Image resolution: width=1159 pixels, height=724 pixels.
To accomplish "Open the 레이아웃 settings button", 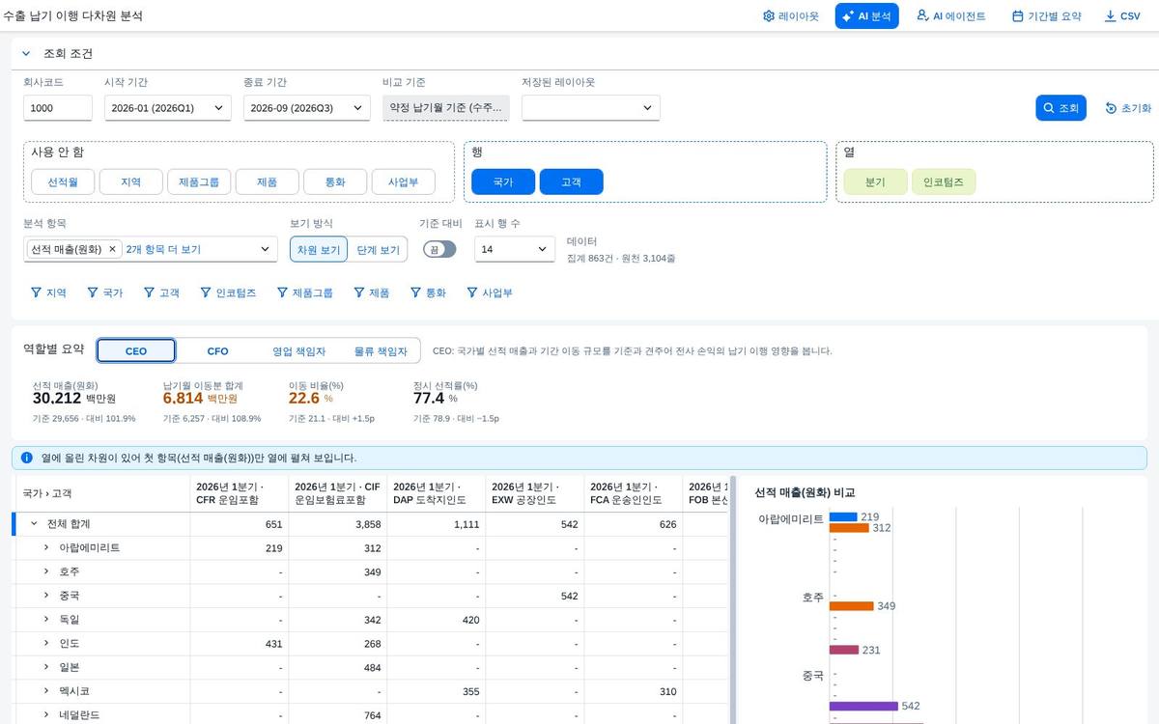I will (791, 16).
